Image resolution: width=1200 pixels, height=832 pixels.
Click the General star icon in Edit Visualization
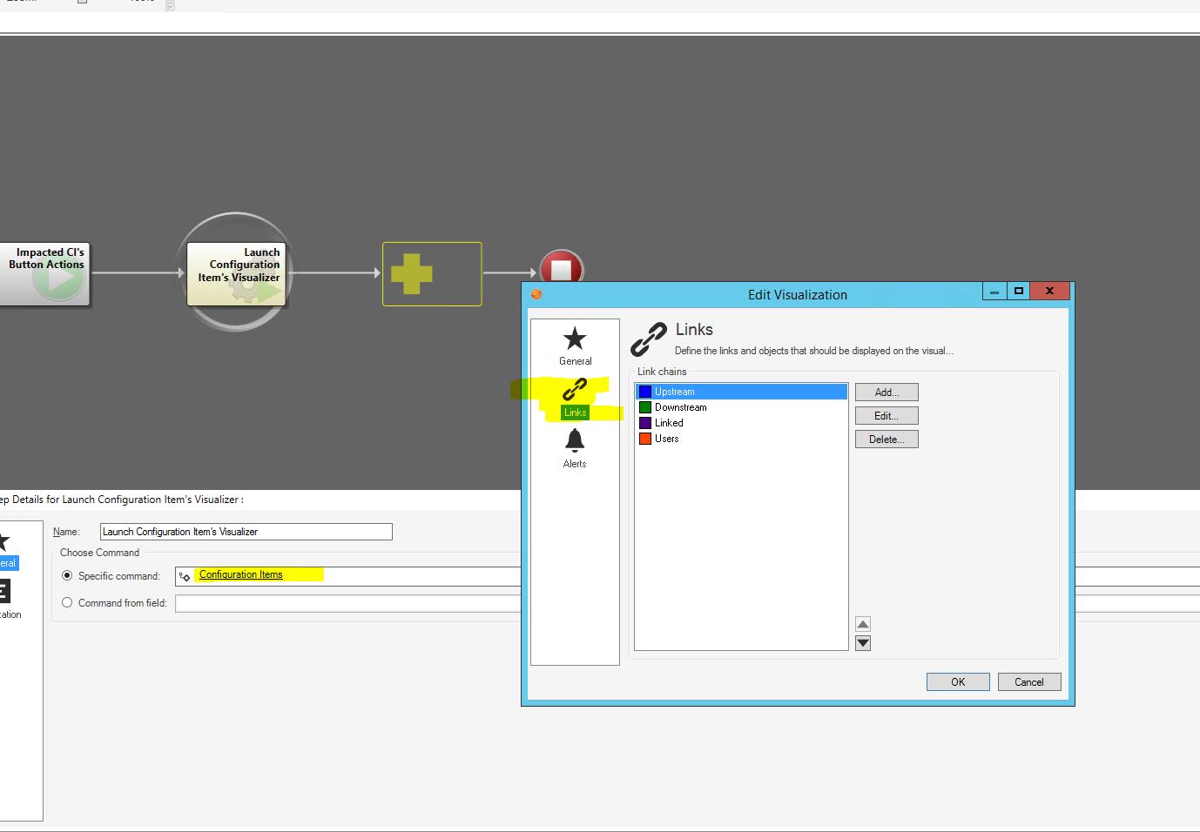point(575,339)
